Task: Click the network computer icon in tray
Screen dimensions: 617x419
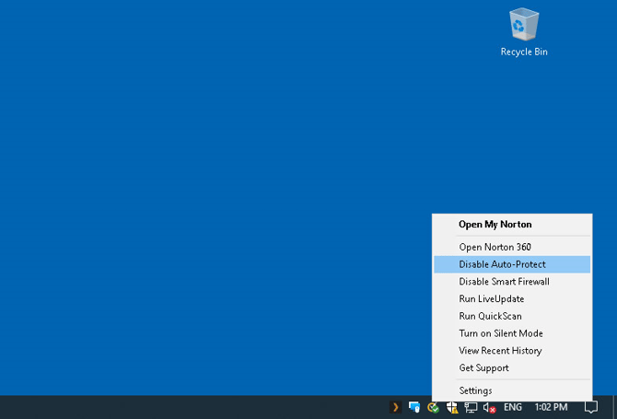Action: (x=471, y=407)
